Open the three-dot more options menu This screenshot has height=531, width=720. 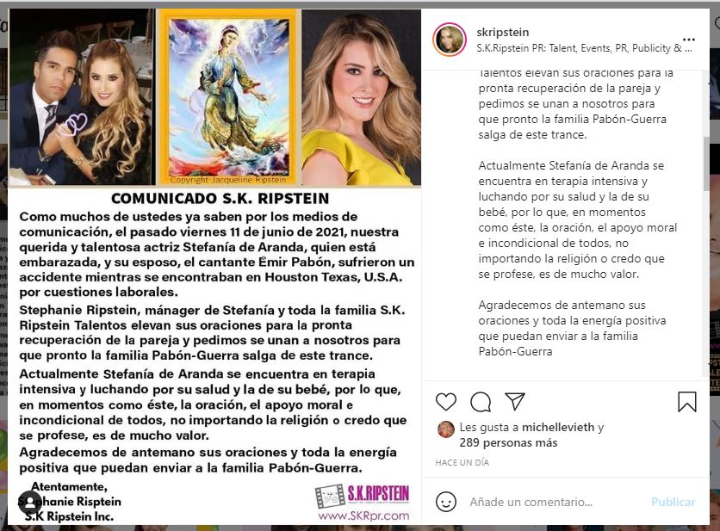(688, 40)
